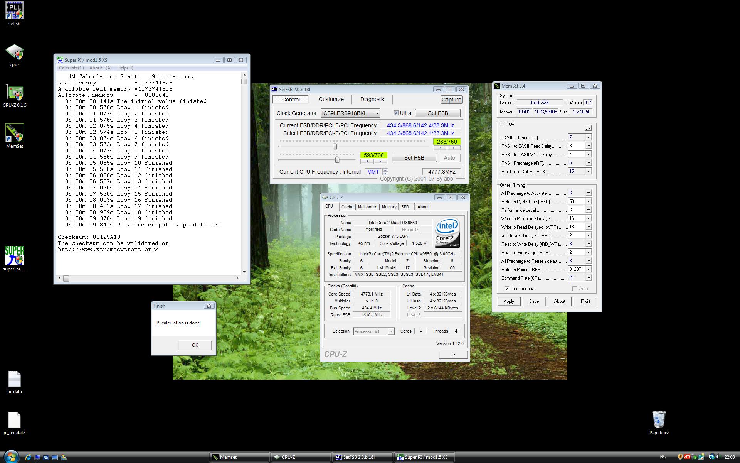Click Save in MemSet
This screenshot has width=740, height=463.
534,301
